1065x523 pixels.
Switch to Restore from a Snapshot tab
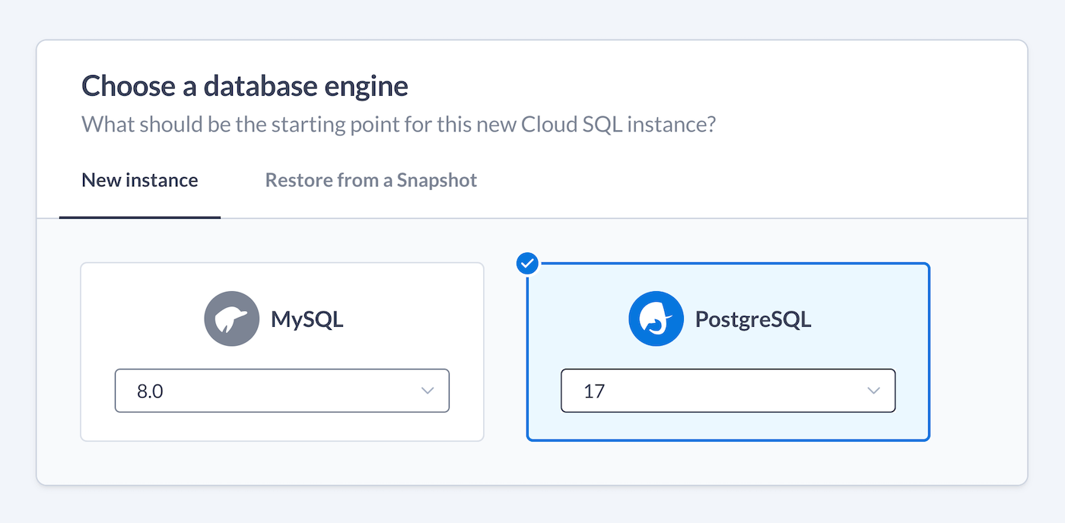click(x=371, y=180)
